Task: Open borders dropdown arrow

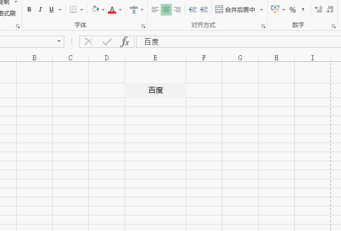Action: [81, 10]
